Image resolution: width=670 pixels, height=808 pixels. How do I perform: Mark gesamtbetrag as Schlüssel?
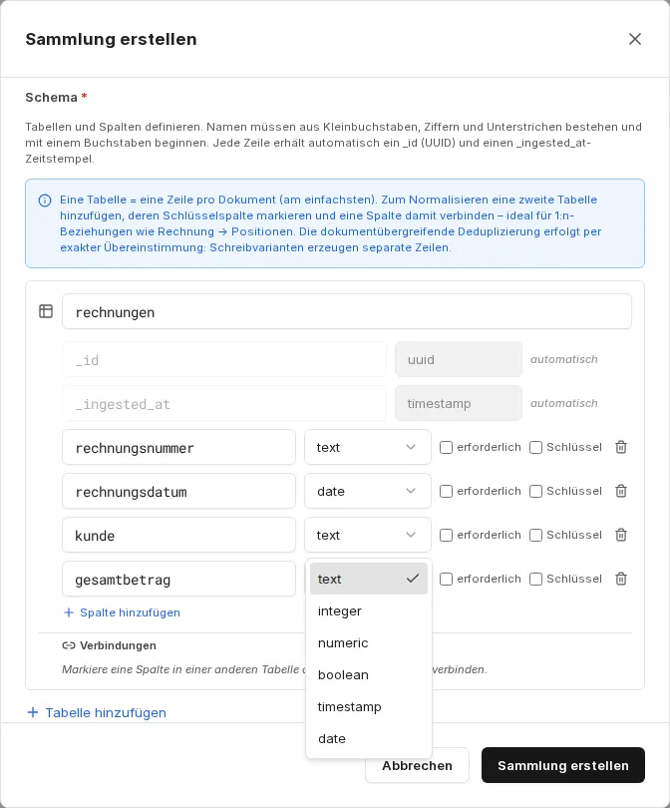[535, 579]
